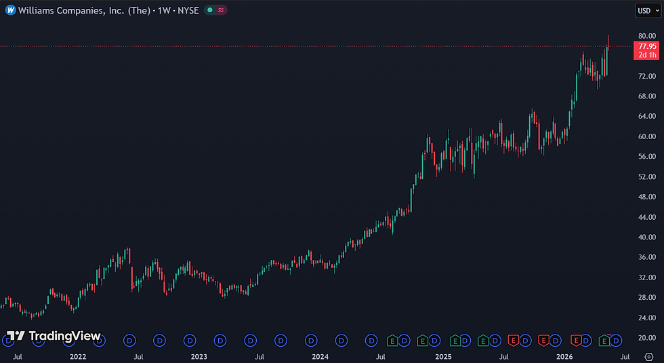Open chart settings gear icon

point(649,357)
